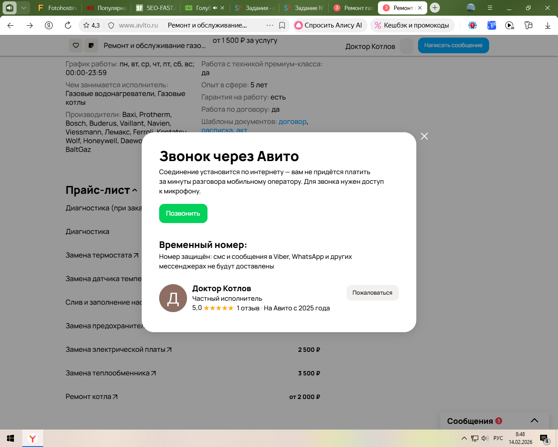This screenshot has width=558, height=447.
Task: Close the Звонок через Авито dialog
Action: pos(424,136)
